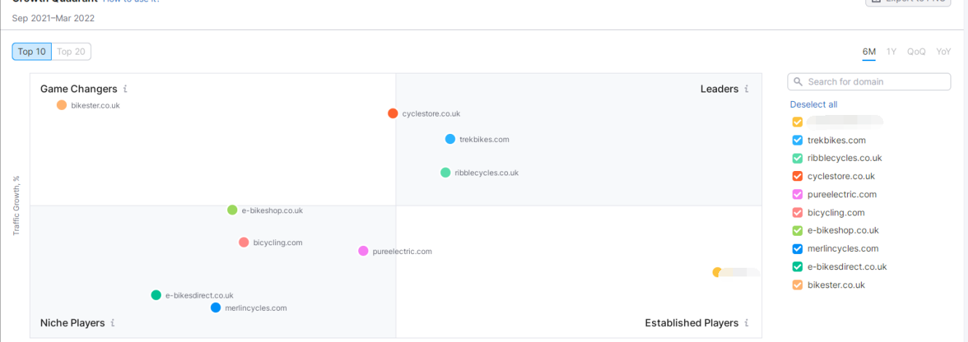Click the cyclestore.co.uk chart dot
The height and width of the screenshot is (342, 968).
(x=393, y=114)
